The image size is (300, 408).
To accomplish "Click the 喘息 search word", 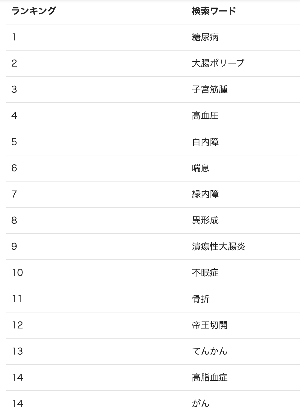I will click(201, 168).
